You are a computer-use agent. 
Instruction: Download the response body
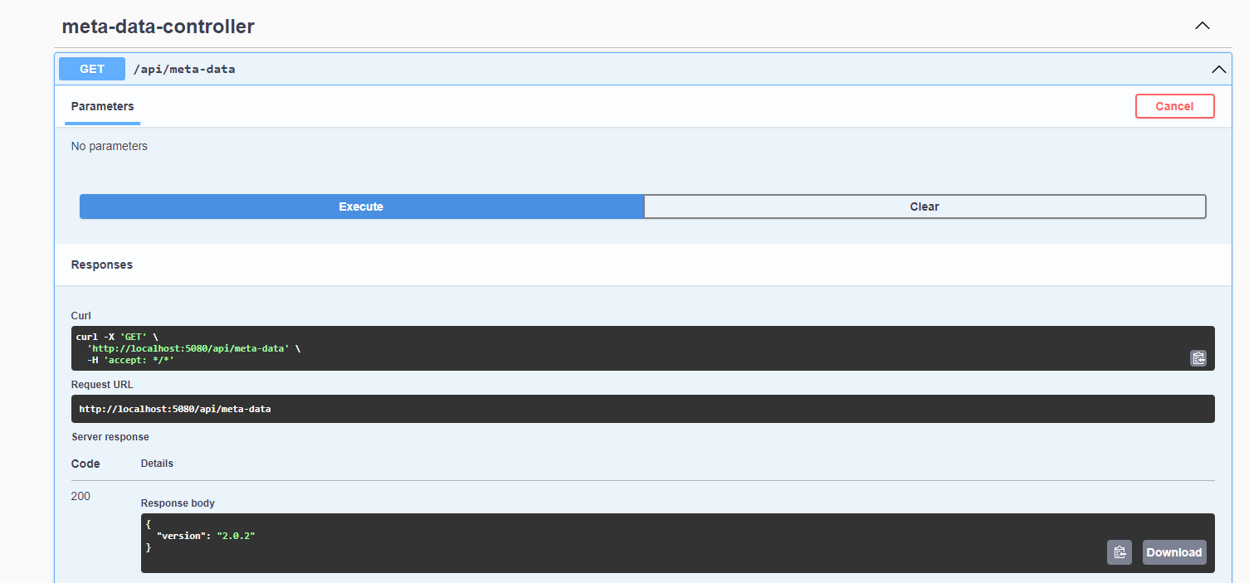coord(1173,551)
